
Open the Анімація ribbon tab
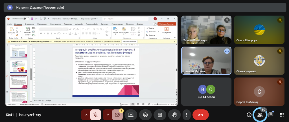pyautogui.click(x=79, y=24)
